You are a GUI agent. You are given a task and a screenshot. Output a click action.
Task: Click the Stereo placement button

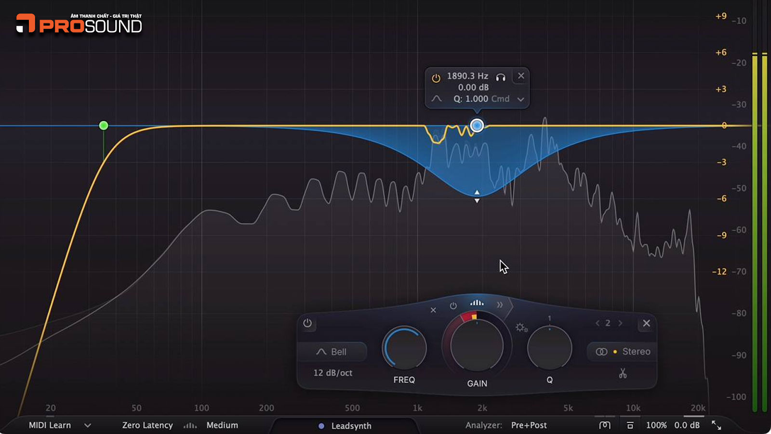[x=623, y=352]
